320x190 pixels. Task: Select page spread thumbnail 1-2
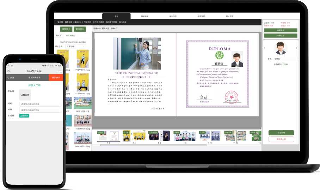[109, 136]
